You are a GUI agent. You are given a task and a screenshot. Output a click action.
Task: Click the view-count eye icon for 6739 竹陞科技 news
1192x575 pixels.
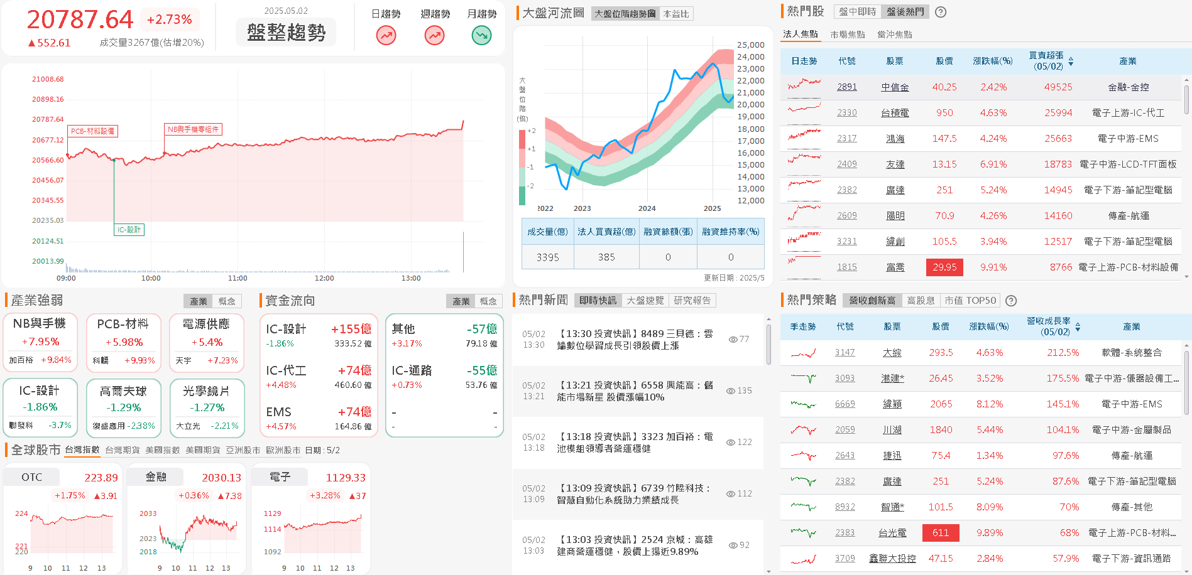(731, 494)
